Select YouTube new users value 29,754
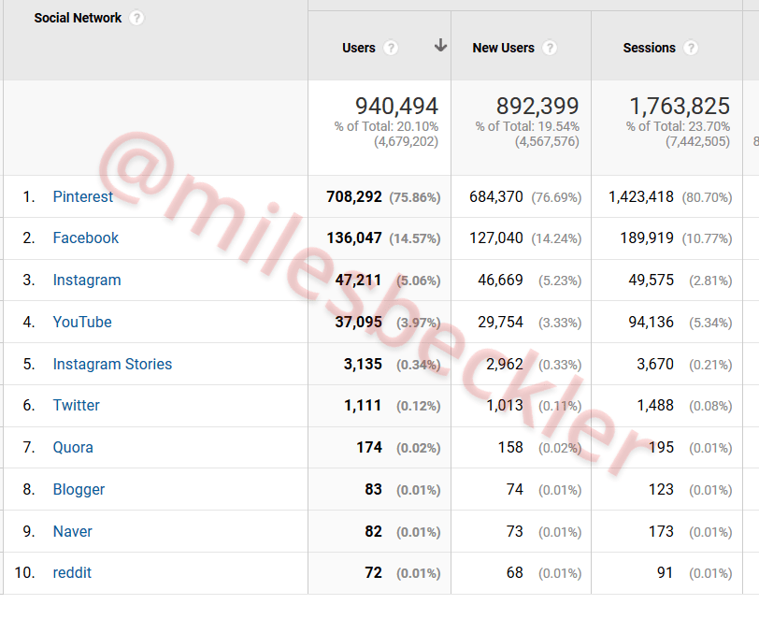759x619 pixels. pyautogui.click(x=500, y=322)
